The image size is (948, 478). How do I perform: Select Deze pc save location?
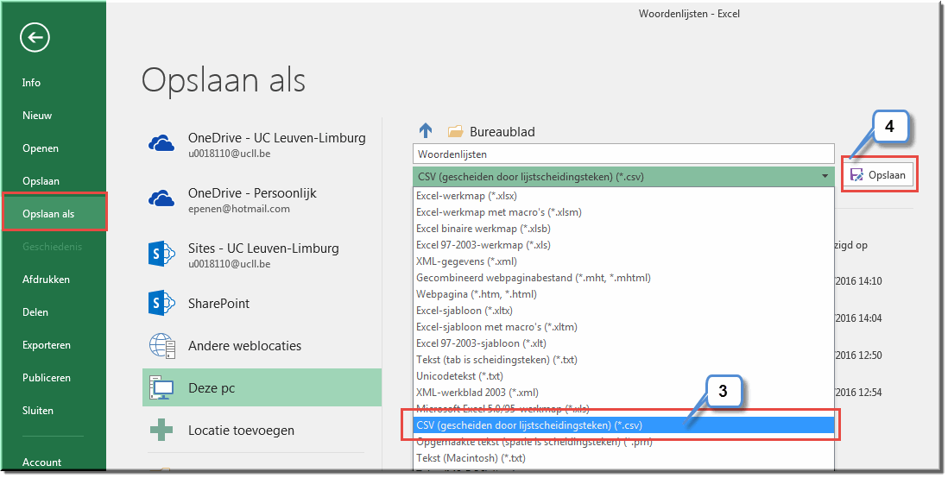(262, 387)
